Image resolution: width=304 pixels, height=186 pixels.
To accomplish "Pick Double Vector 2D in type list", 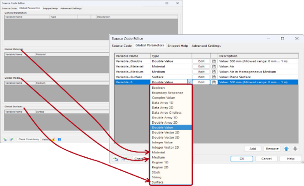I will (171, 132).
